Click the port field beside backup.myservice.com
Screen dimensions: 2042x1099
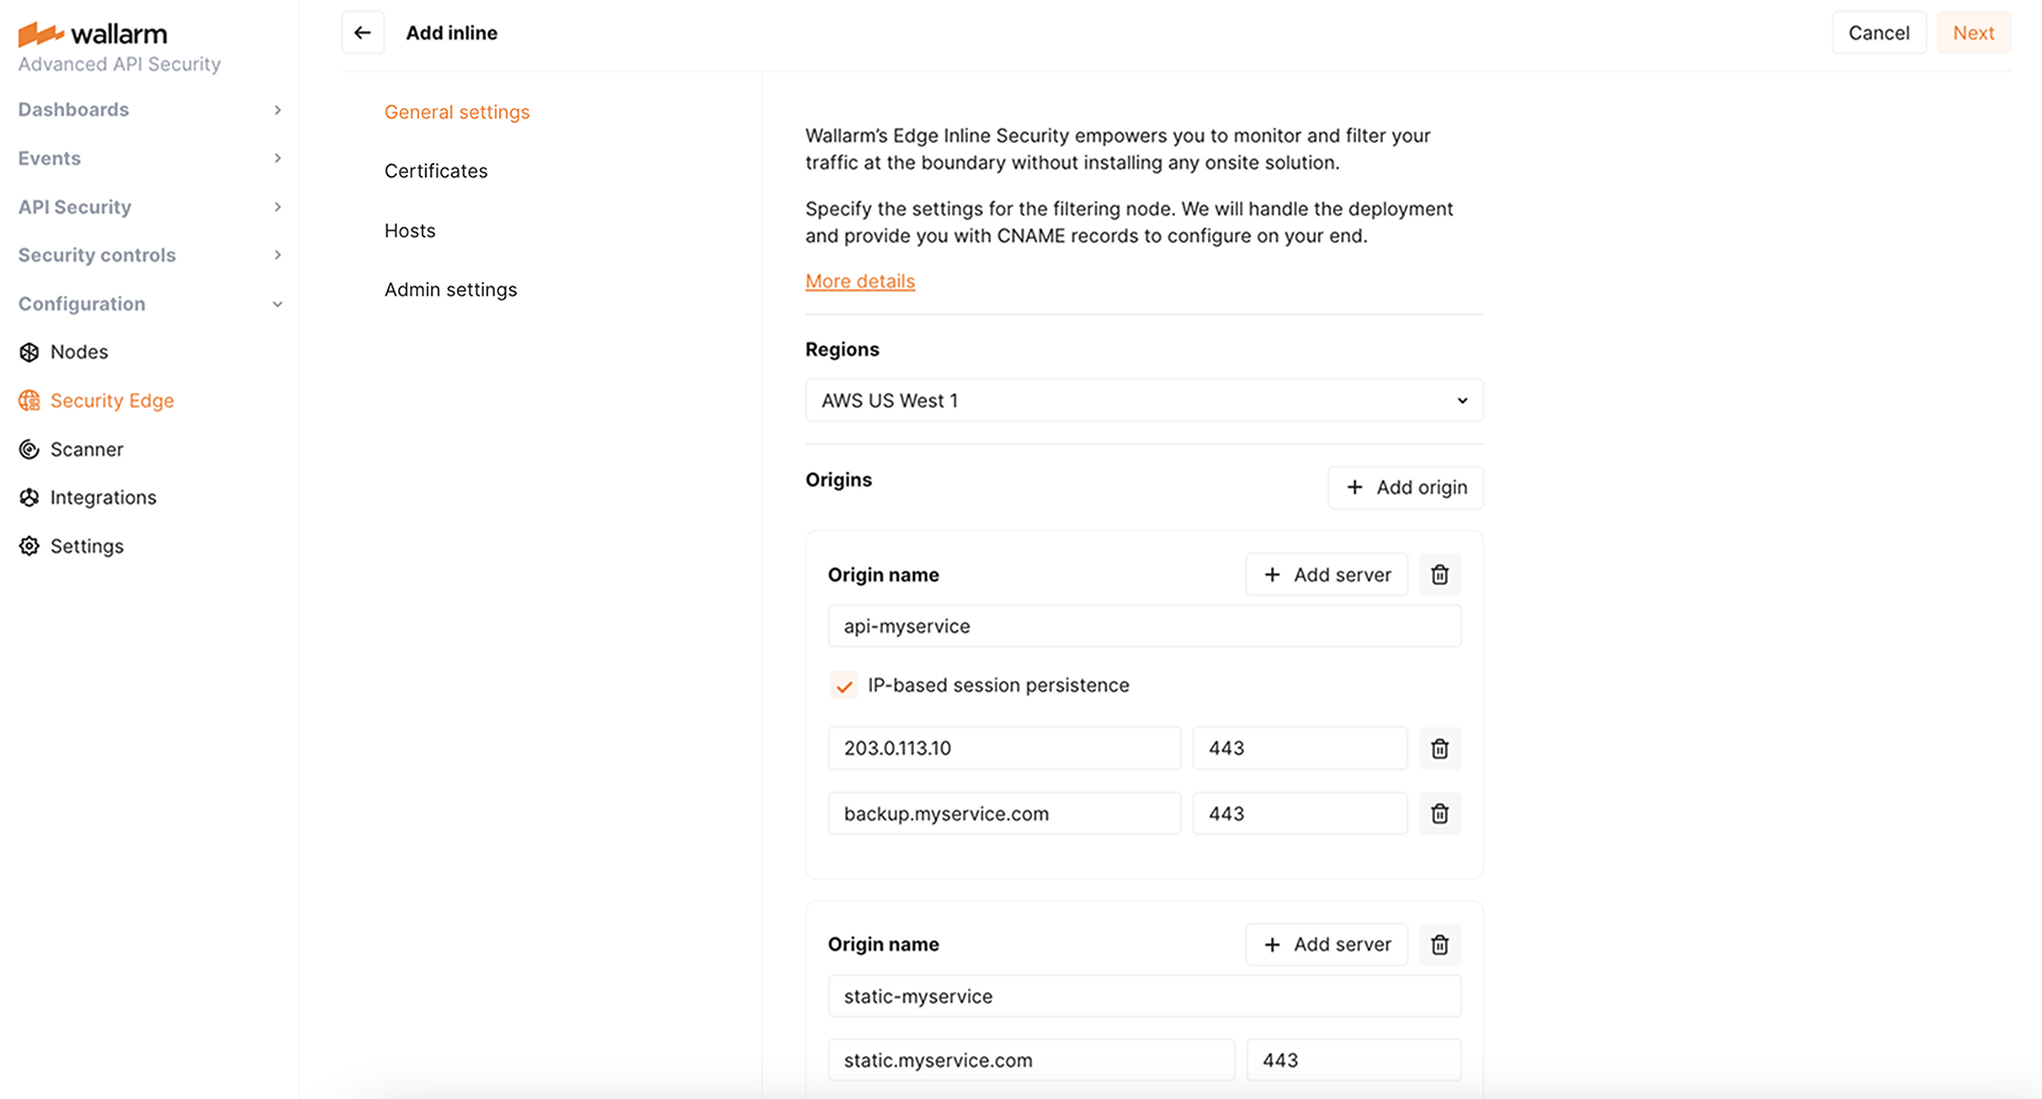1300,814
